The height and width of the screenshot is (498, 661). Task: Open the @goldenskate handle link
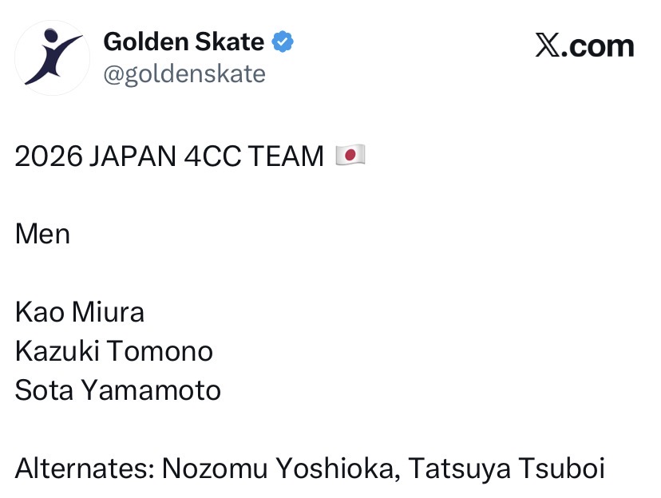click(x=184, y=74)
